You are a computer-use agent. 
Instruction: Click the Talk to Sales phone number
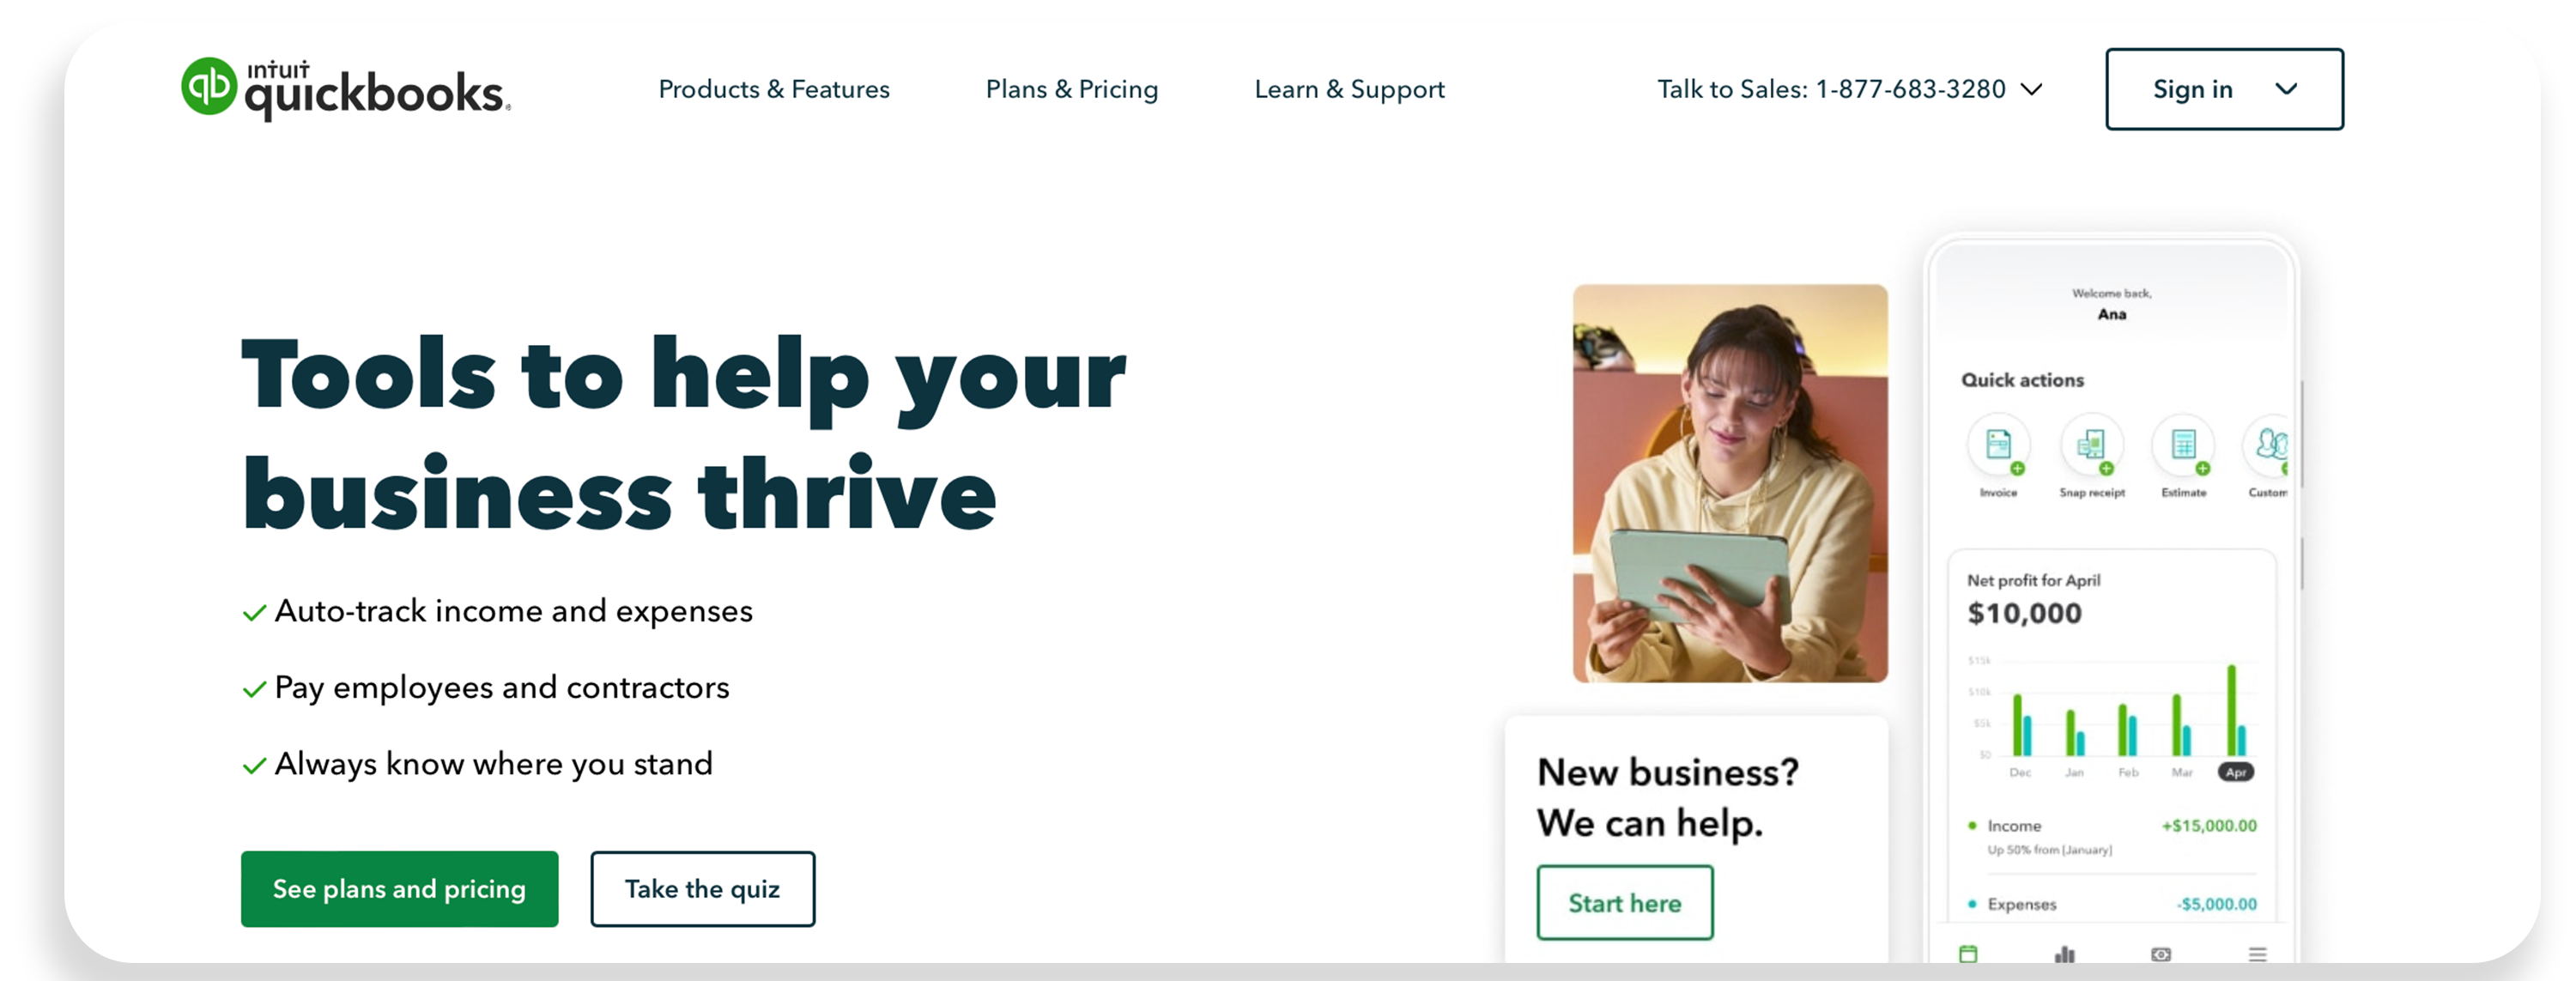1910,89
